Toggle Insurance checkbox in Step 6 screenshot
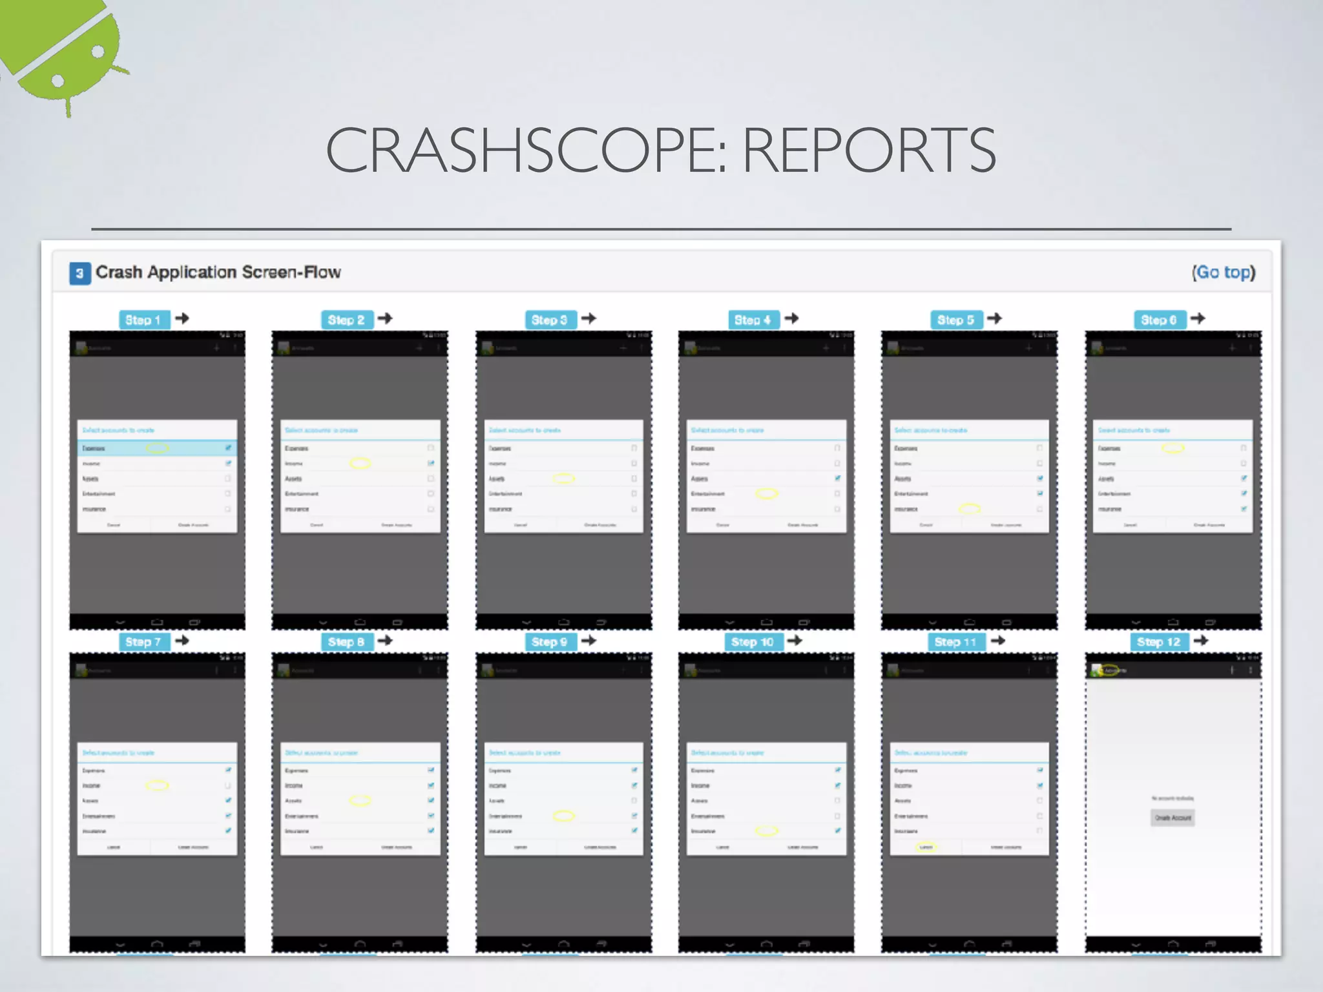Image resolution: width=1323 pixels, height=992 pixels. [x=1244, y=509]
